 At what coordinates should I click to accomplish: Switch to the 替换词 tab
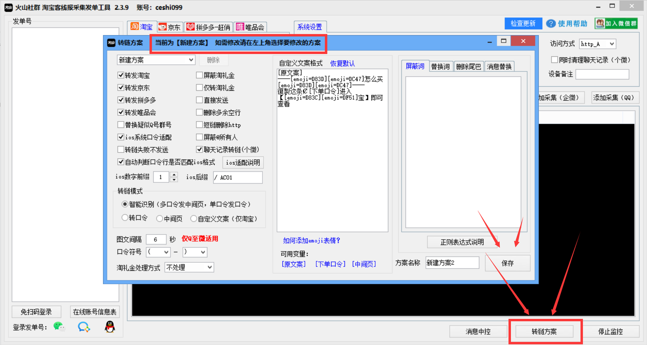[x=440, y=67]
